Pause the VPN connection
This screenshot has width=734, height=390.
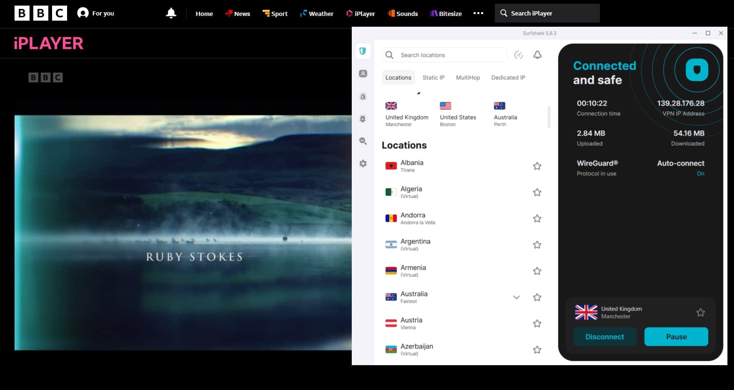(x=676, y=337)
